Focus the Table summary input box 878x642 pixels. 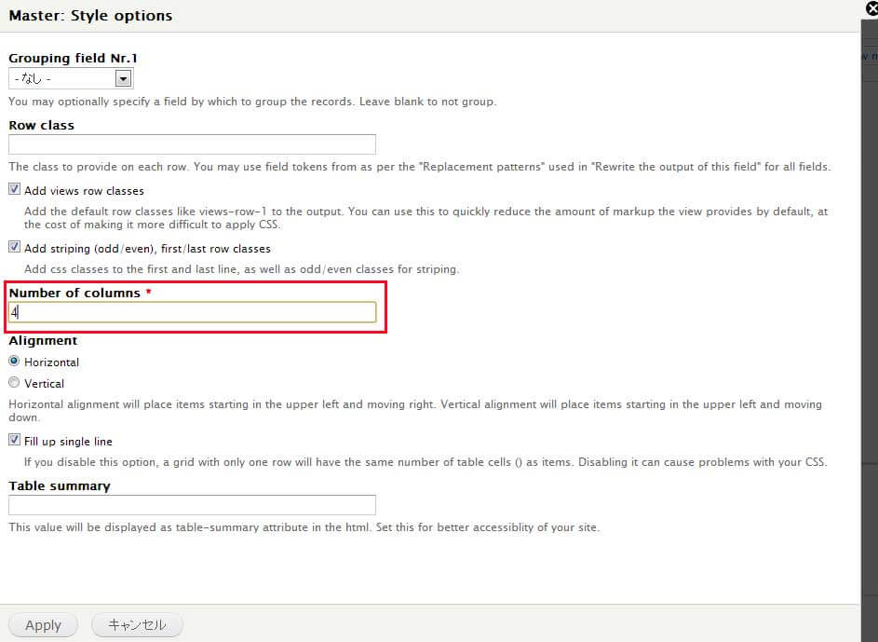click(192, 505)
